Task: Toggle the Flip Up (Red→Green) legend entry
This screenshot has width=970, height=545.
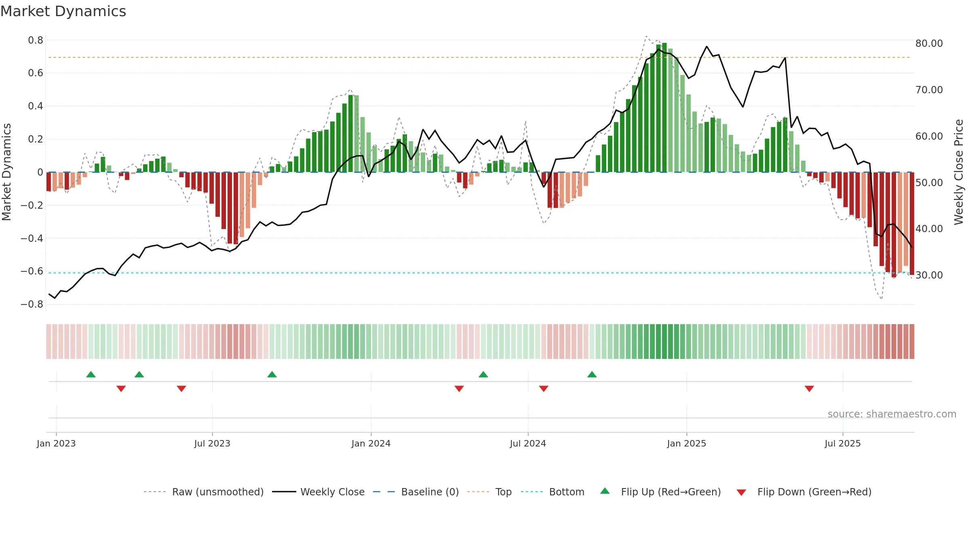Action: (x=660, y=492)
